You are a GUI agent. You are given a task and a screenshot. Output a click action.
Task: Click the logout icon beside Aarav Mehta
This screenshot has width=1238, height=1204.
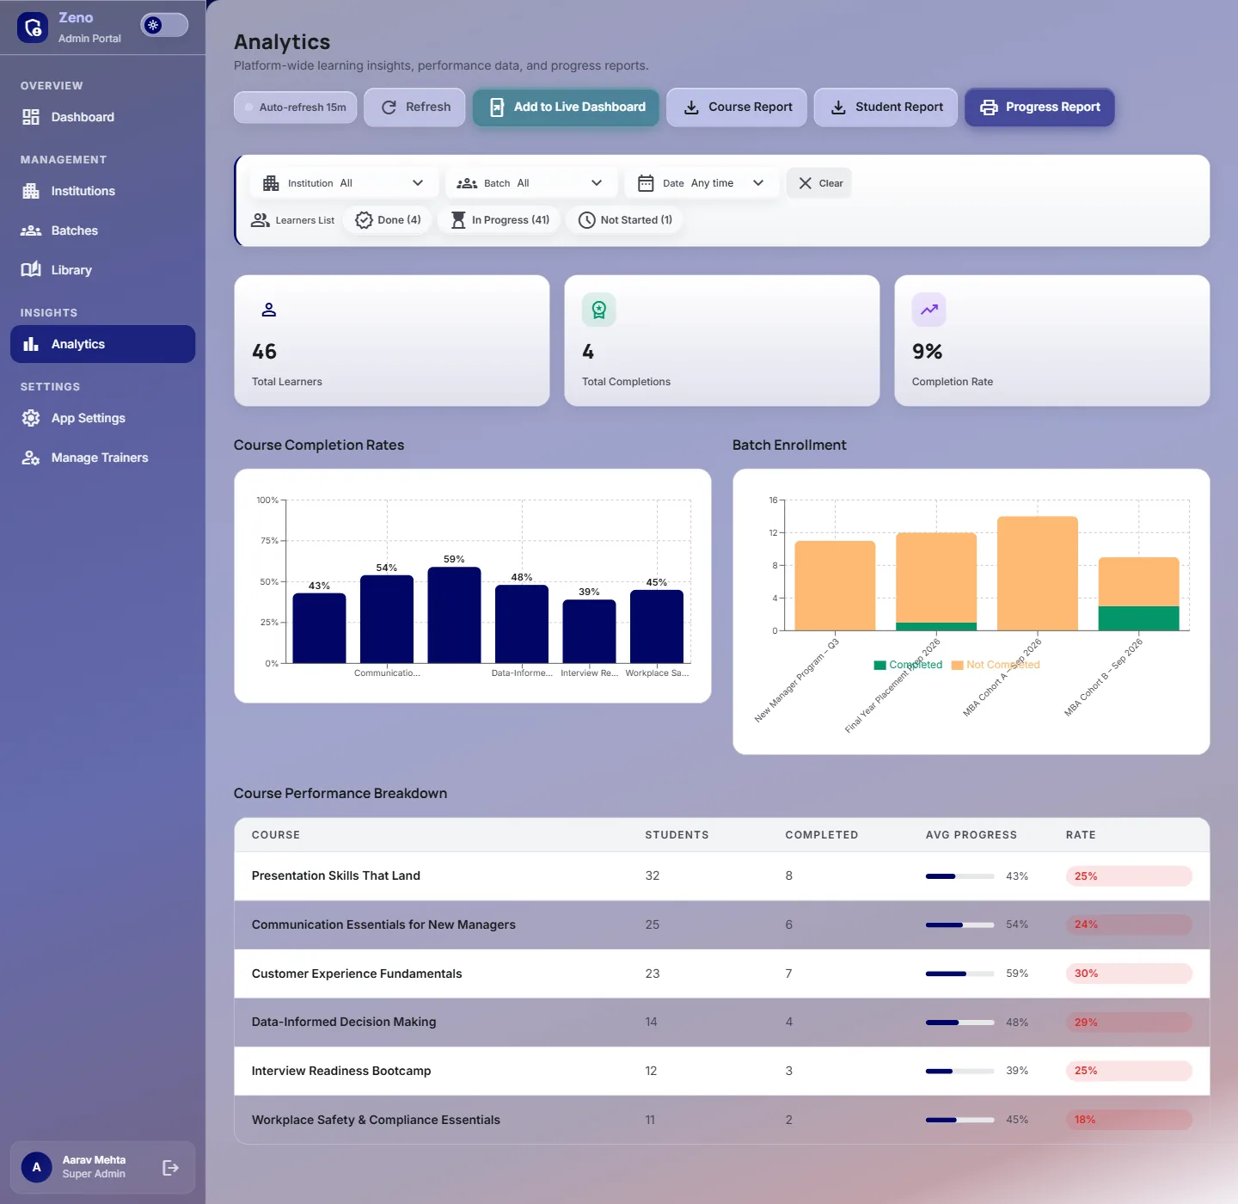click(170, 1167)
